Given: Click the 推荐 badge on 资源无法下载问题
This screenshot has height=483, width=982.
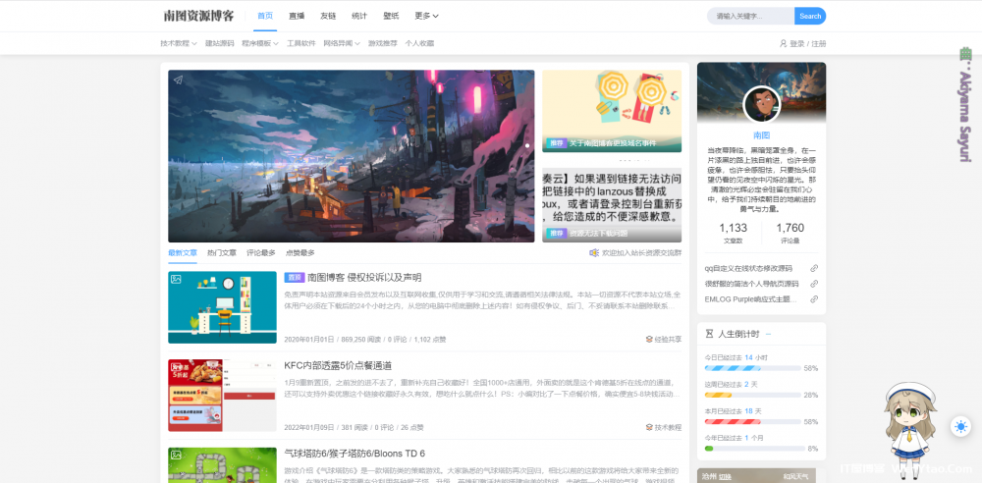Looking at the screenshot, I should coord(556,233).
